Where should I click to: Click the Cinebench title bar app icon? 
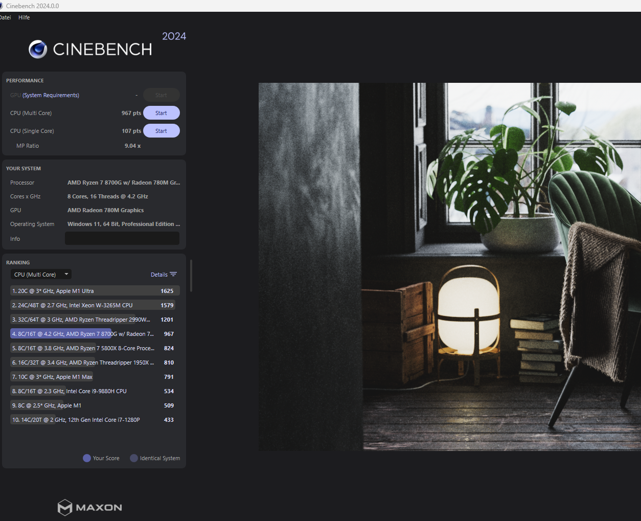1,6
